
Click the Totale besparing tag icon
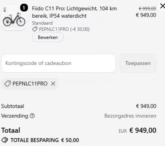[5, 140]
